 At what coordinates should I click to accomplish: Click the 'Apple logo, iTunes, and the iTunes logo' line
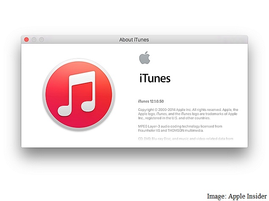click(x=188, y=114)
